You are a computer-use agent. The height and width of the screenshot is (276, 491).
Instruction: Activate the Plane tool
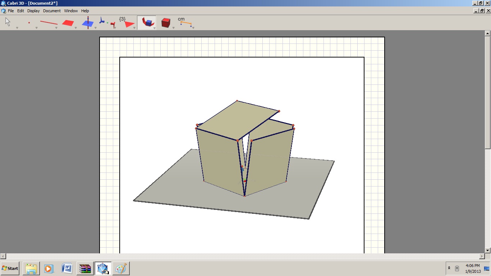coord(68,22)
